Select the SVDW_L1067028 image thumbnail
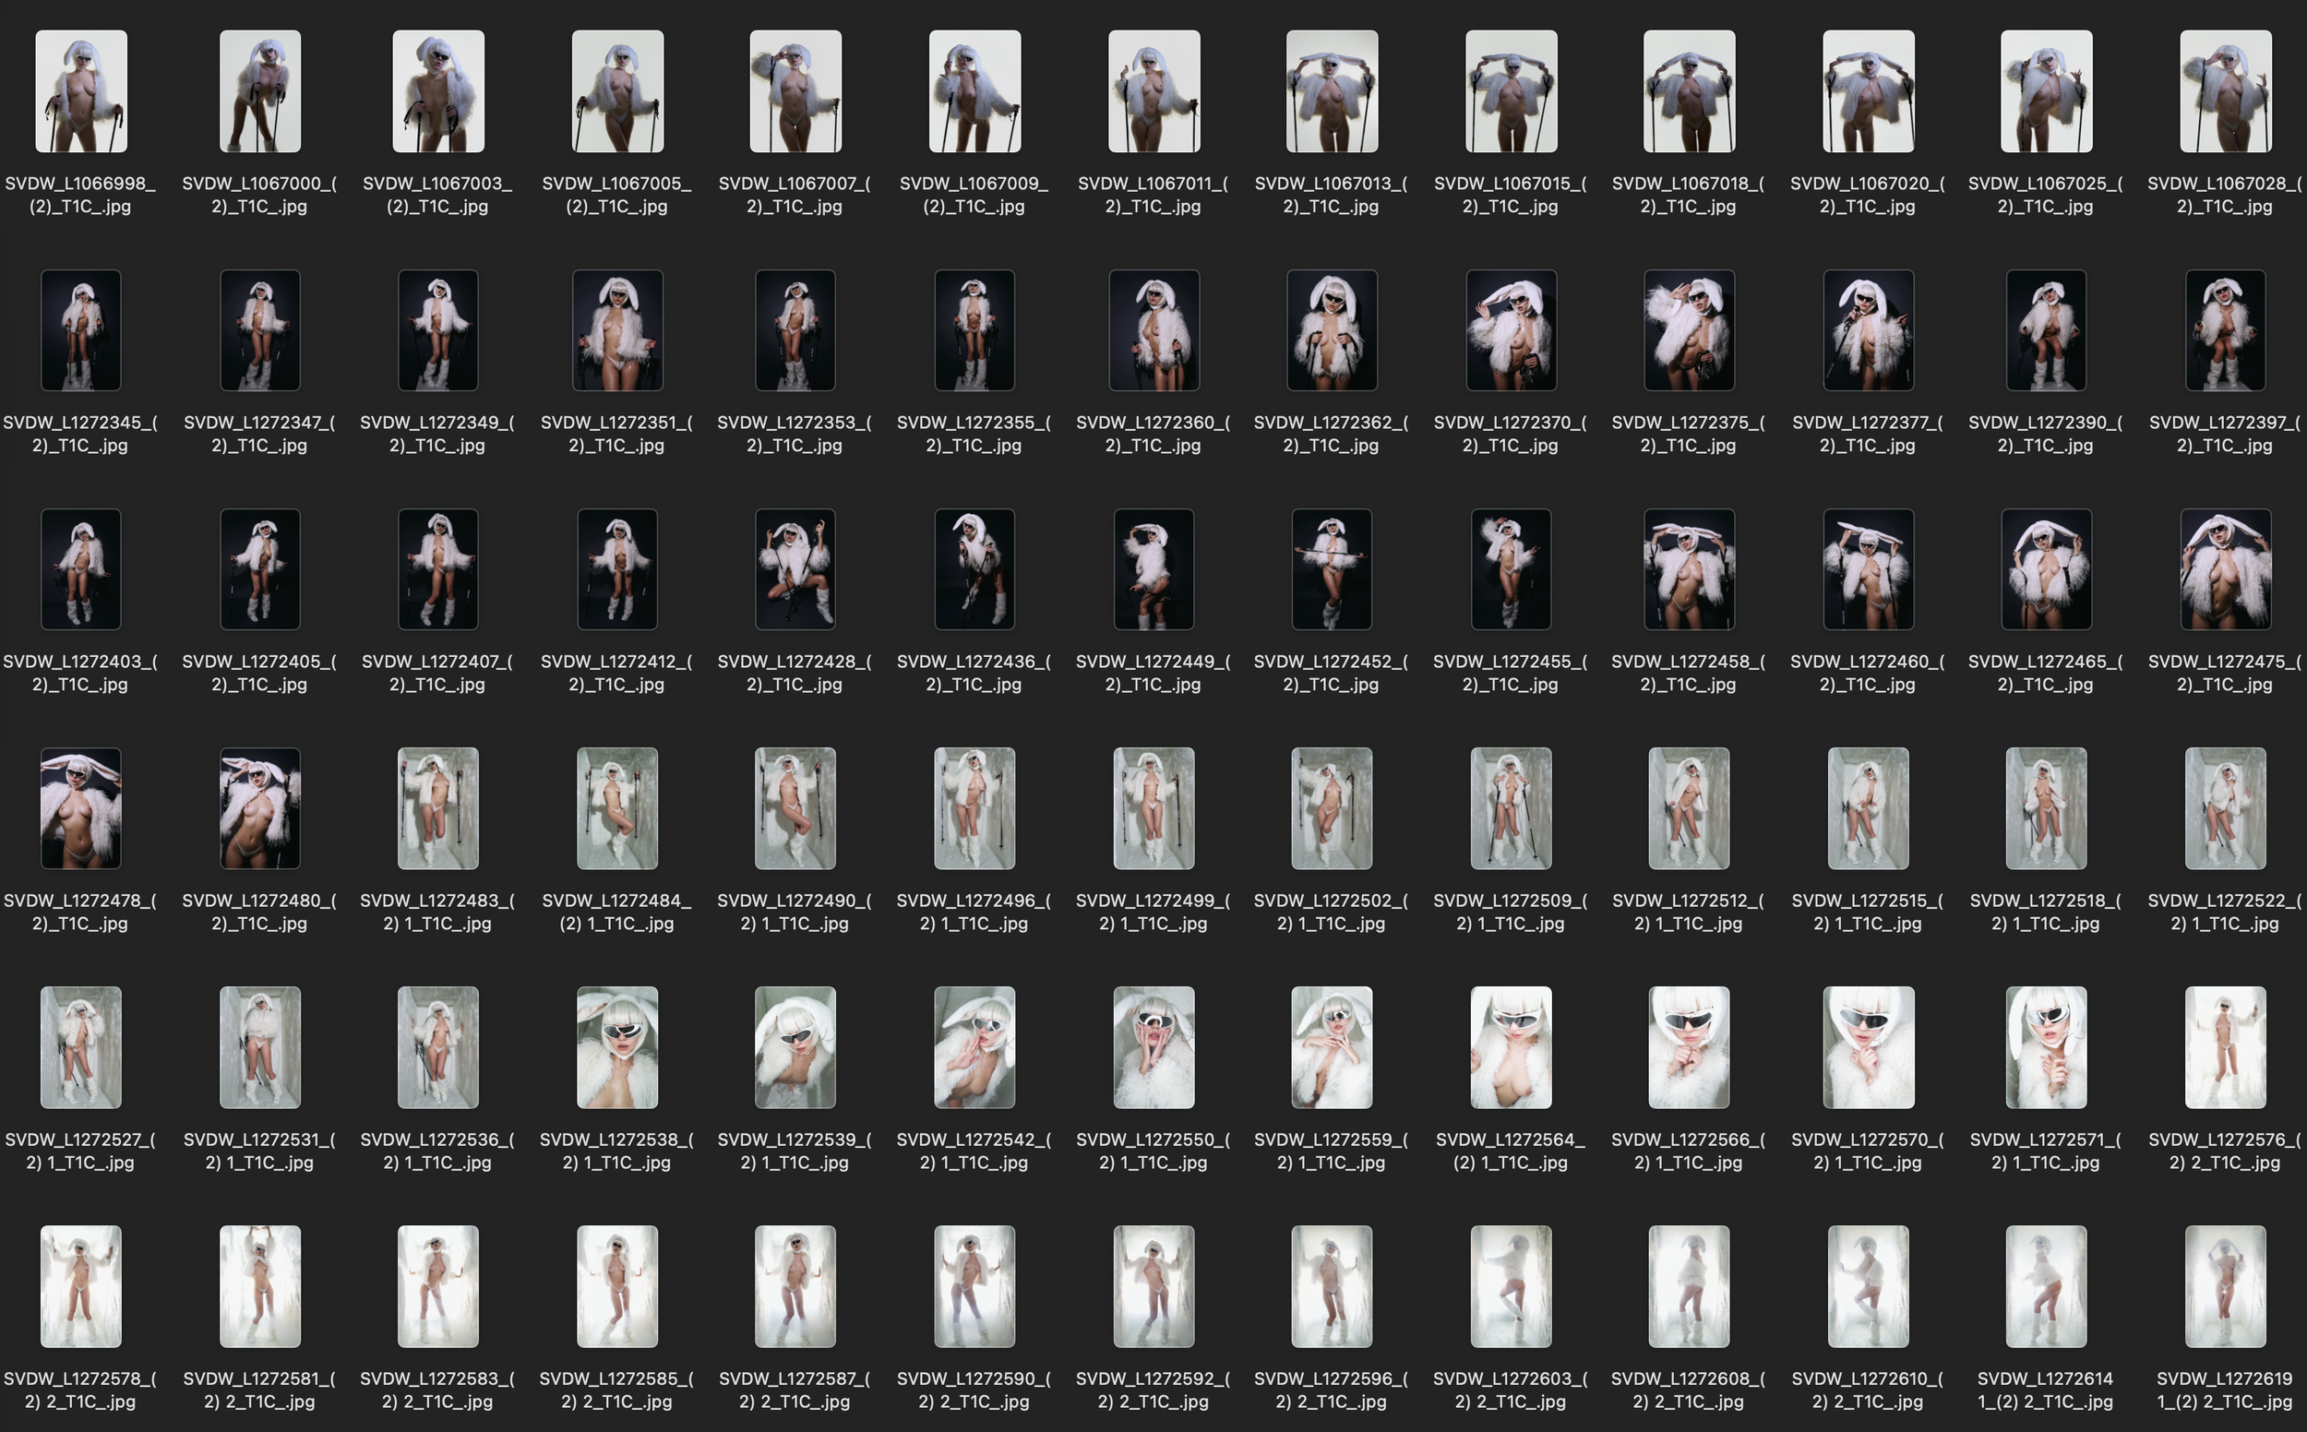2307x1432 pixels. point(2225,91)
